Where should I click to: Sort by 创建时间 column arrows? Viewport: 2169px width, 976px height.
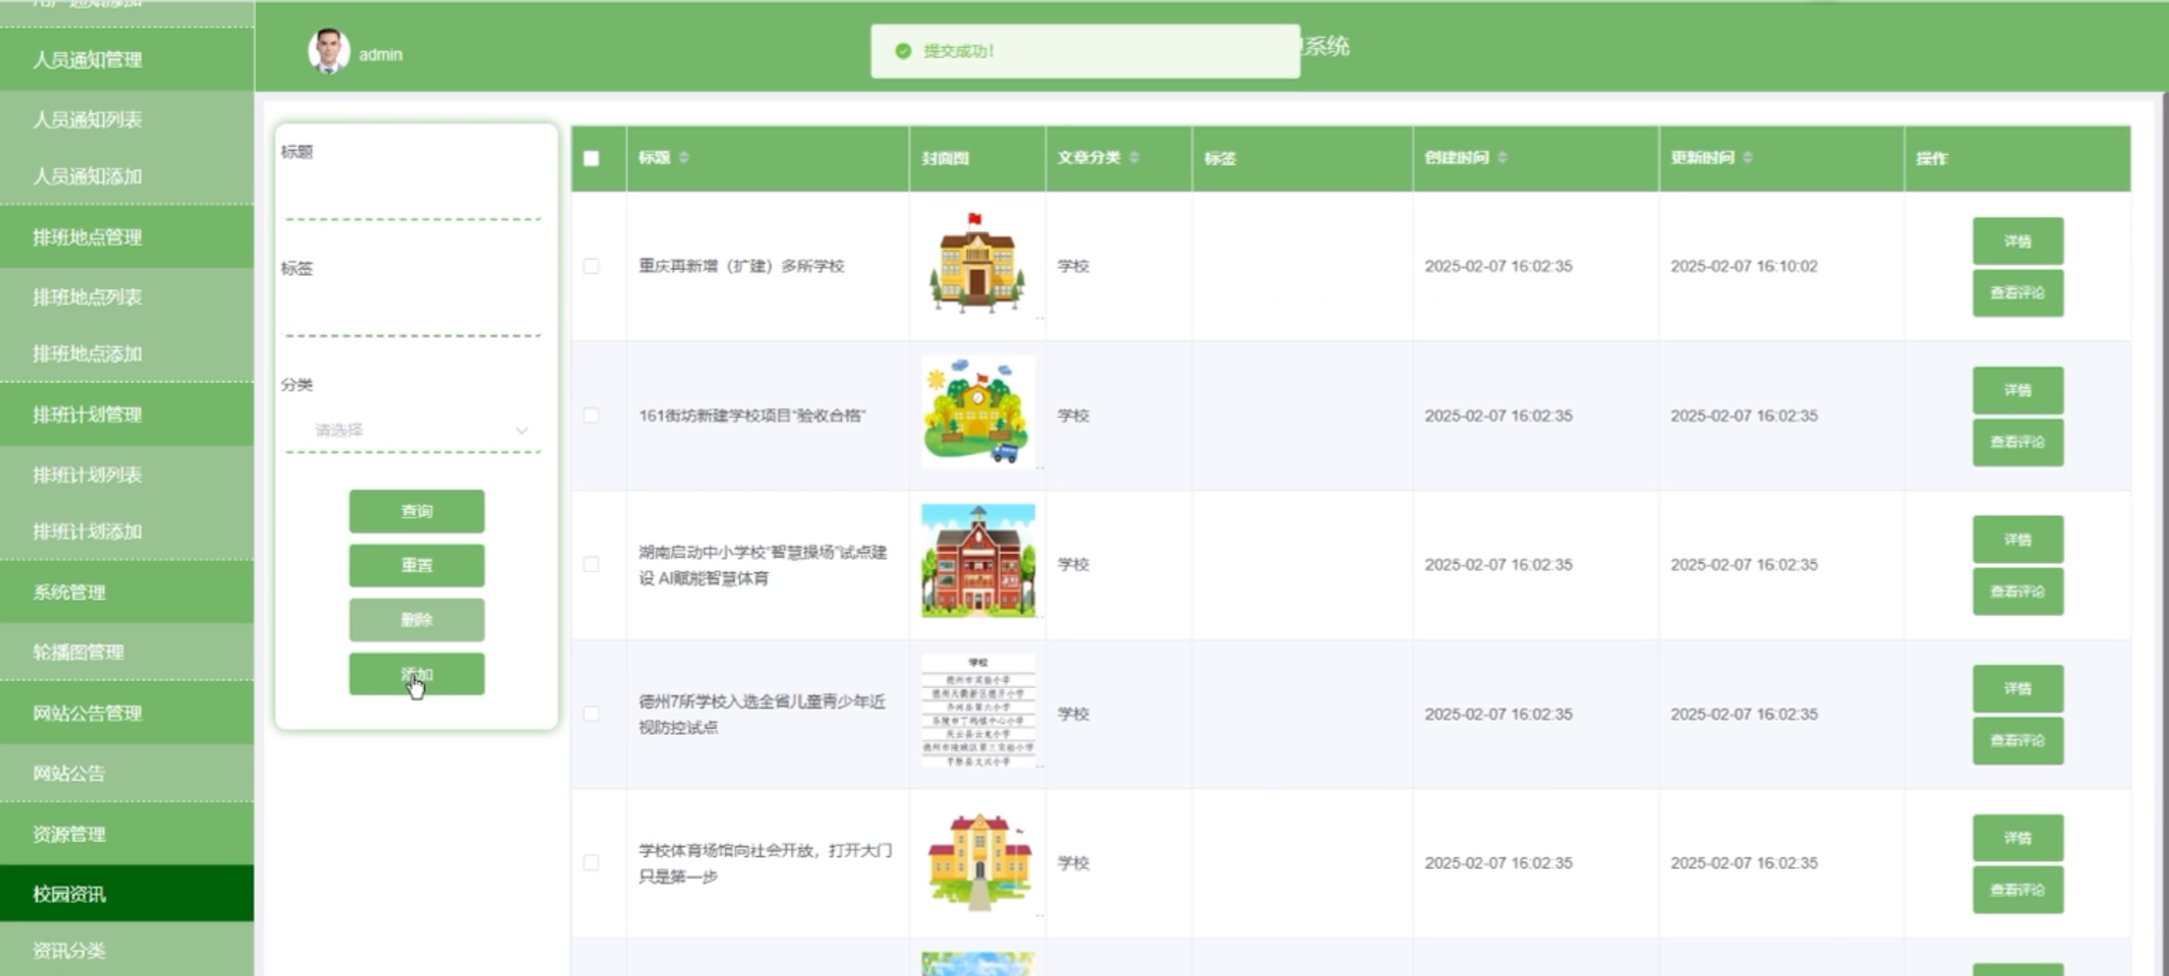coord(1502,157)
